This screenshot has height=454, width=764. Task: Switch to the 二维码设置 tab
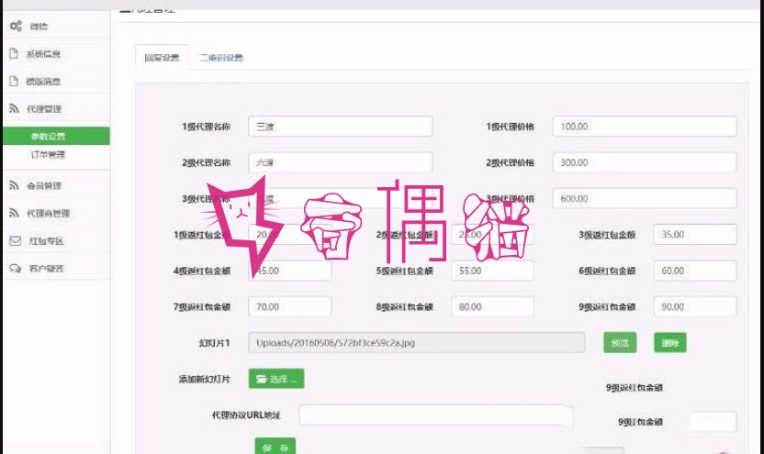[221, 58]
